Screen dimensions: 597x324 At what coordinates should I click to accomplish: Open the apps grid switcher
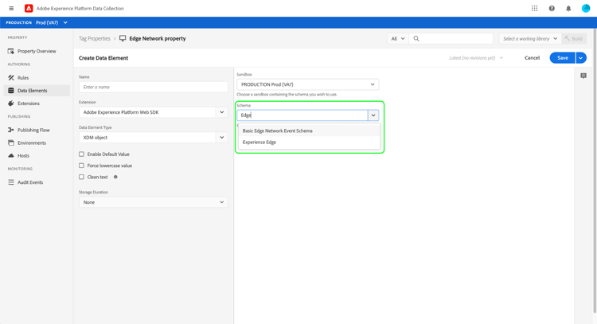pos(535,9)
